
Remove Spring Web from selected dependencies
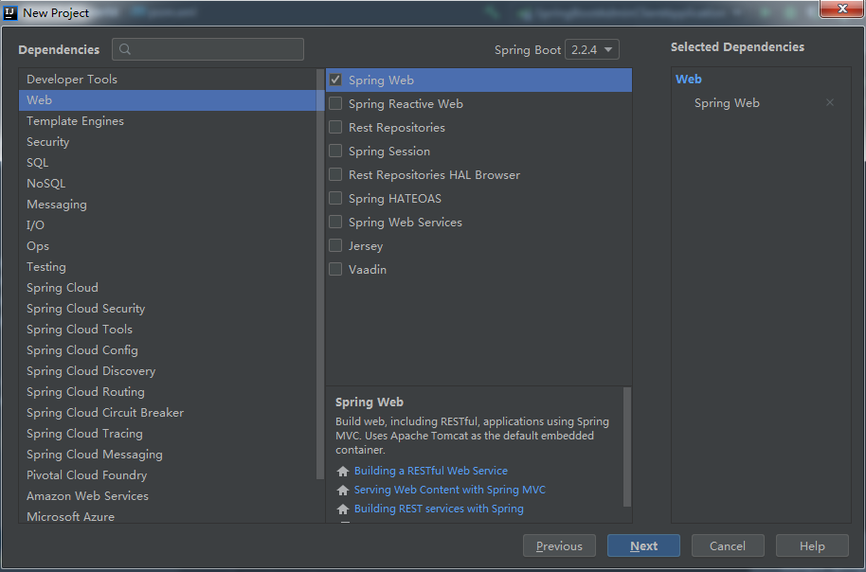(830, 102)
